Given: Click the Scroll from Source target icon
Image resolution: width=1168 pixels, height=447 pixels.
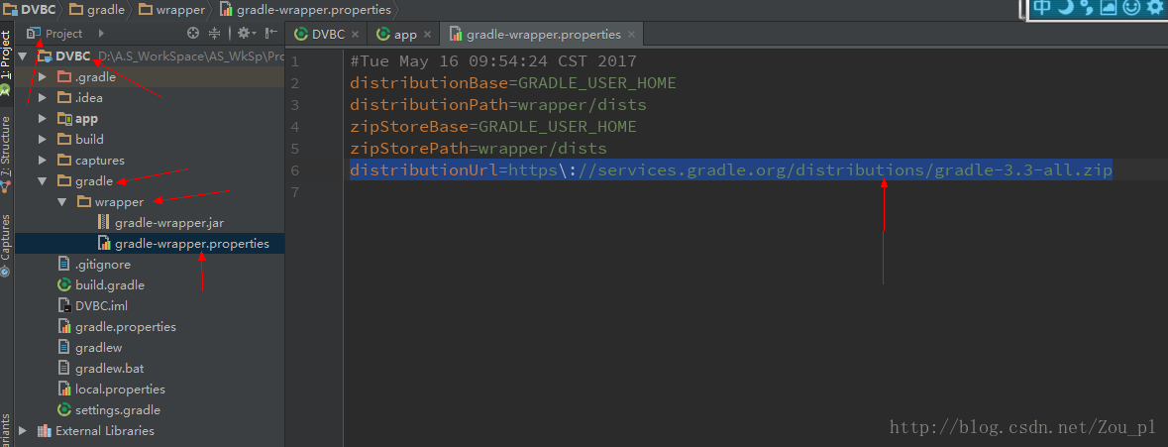Looking at the screenshot, I should coord(193,33).
